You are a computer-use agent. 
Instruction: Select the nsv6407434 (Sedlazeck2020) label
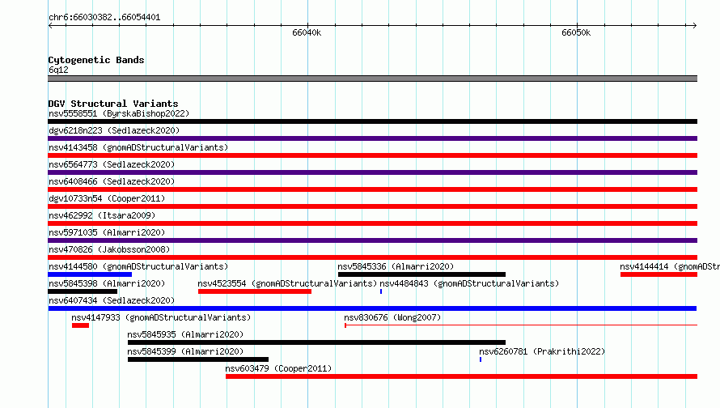(x=112, y=300)
